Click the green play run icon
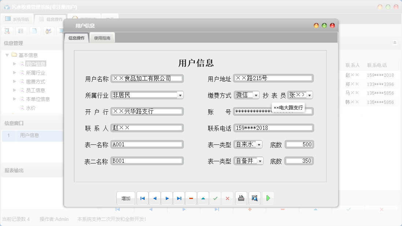 pos(268,198)
